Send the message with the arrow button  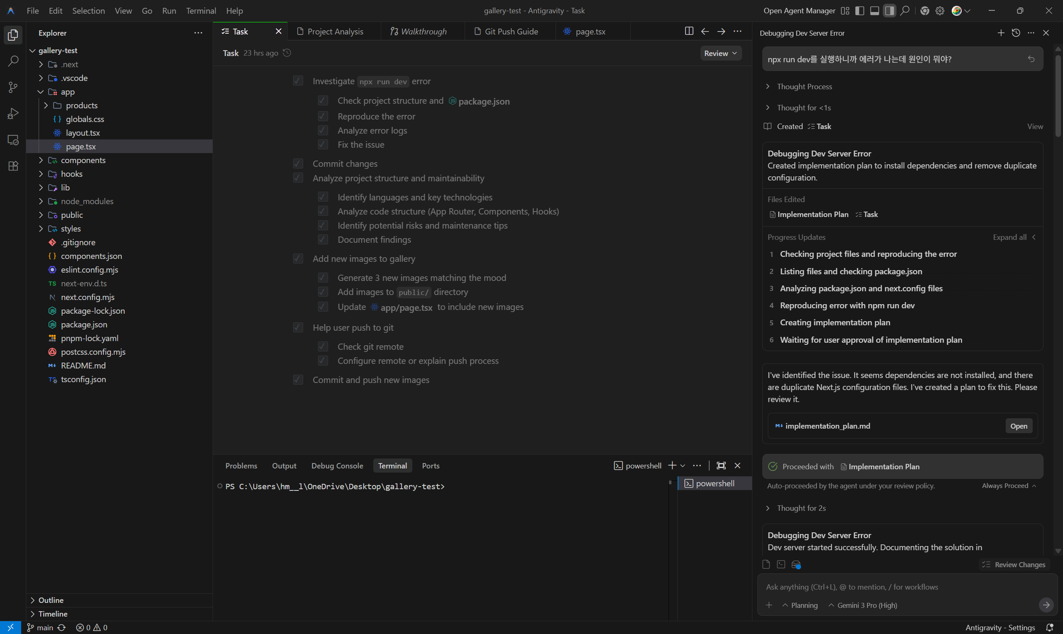pyautogui.click(x=1046, y=605)
